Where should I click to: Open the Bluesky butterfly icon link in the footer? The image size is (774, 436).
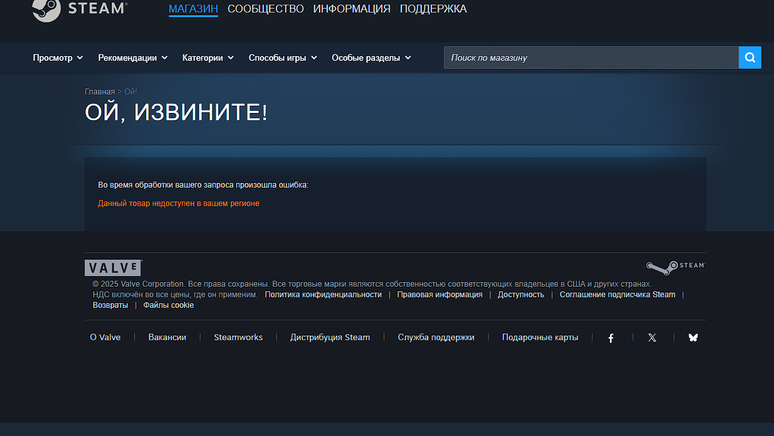tap(693, 338)
